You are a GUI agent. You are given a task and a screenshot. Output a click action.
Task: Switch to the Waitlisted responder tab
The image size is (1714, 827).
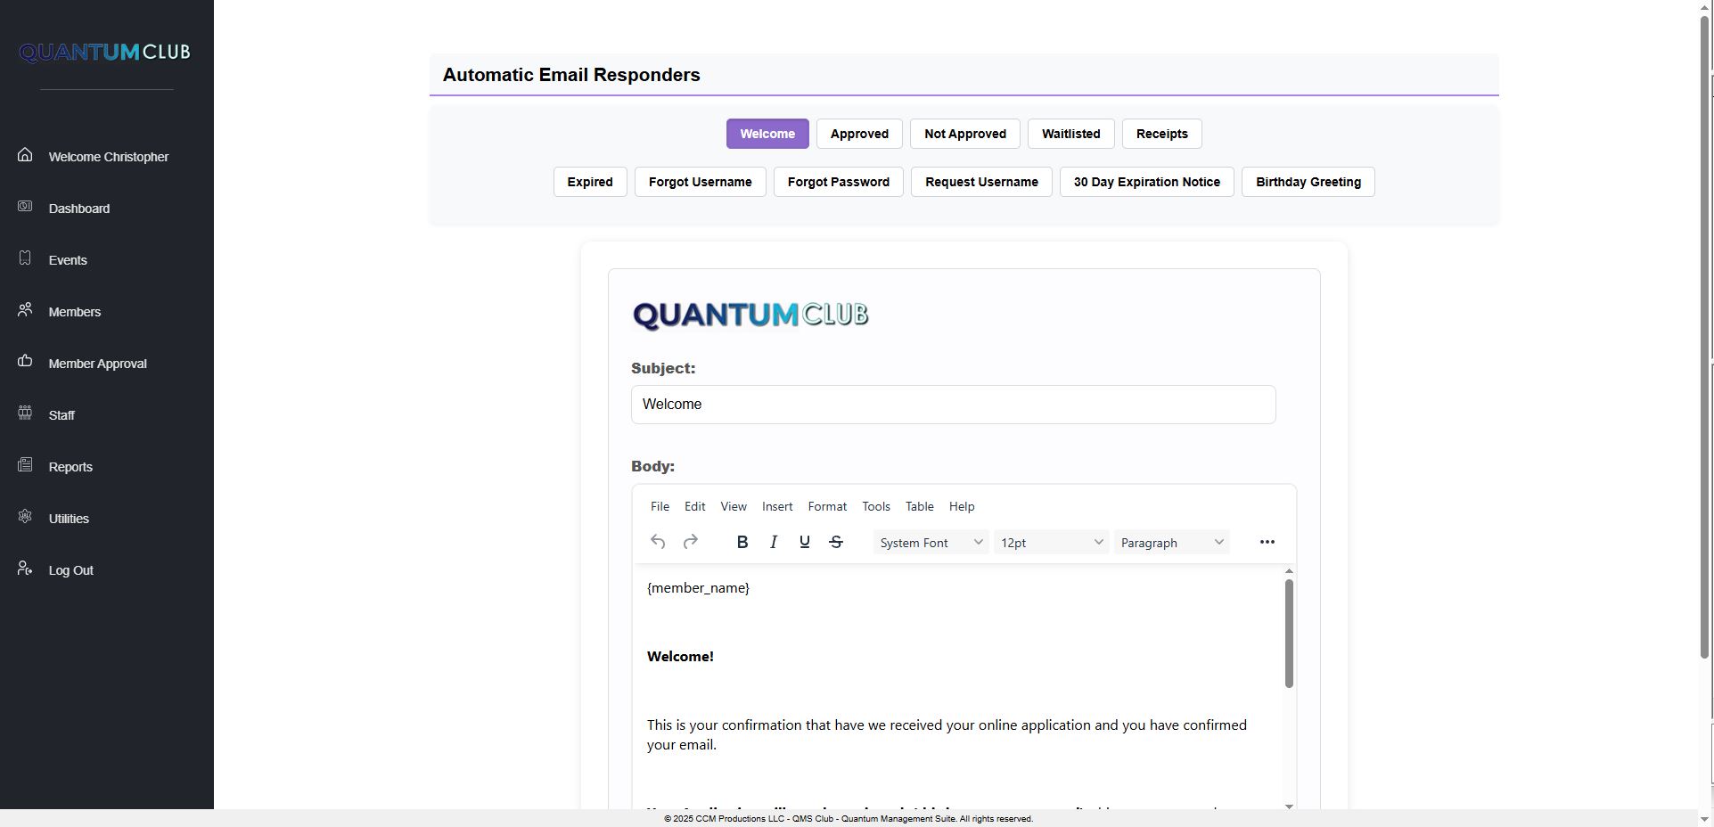click(x=1070, y=133)
